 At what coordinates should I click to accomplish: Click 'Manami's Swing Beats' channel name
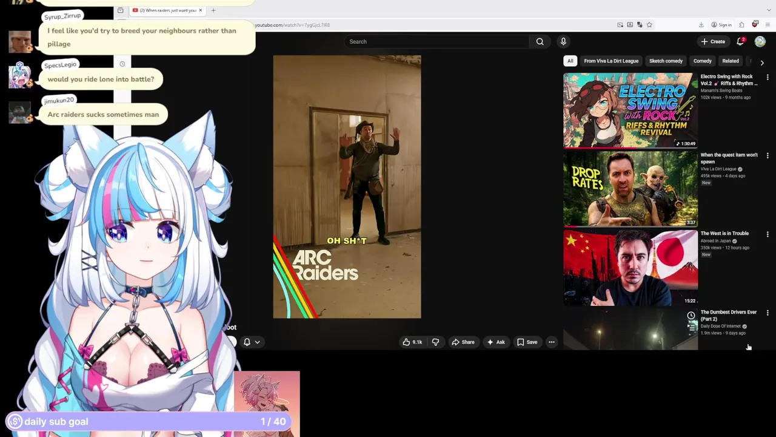[x=721, y=90]
